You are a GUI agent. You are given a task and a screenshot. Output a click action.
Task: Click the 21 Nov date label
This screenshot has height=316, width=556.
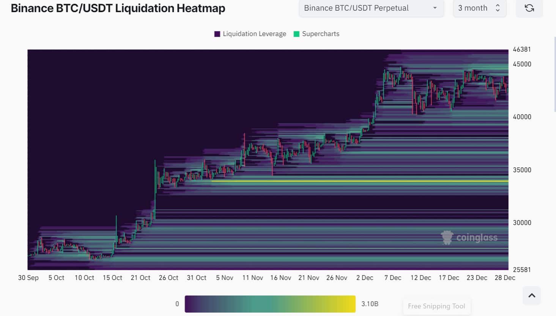pos(309,278)
